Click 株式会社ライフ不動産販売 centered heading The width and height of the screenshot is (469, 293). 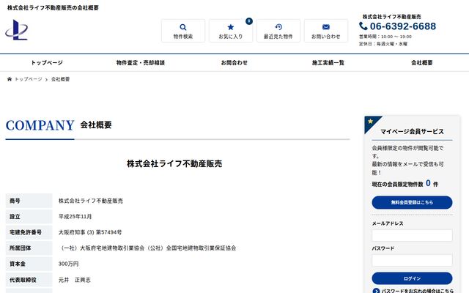pos(174,163)
